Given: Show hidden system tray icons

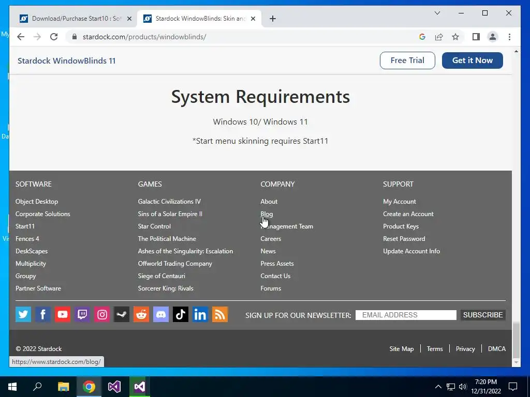Looking at the screenshot, I should [438, 387].
